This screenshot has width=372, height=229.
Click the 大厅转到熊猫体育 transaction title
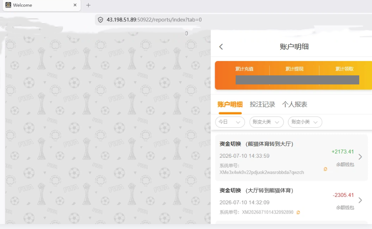(256, 190)
